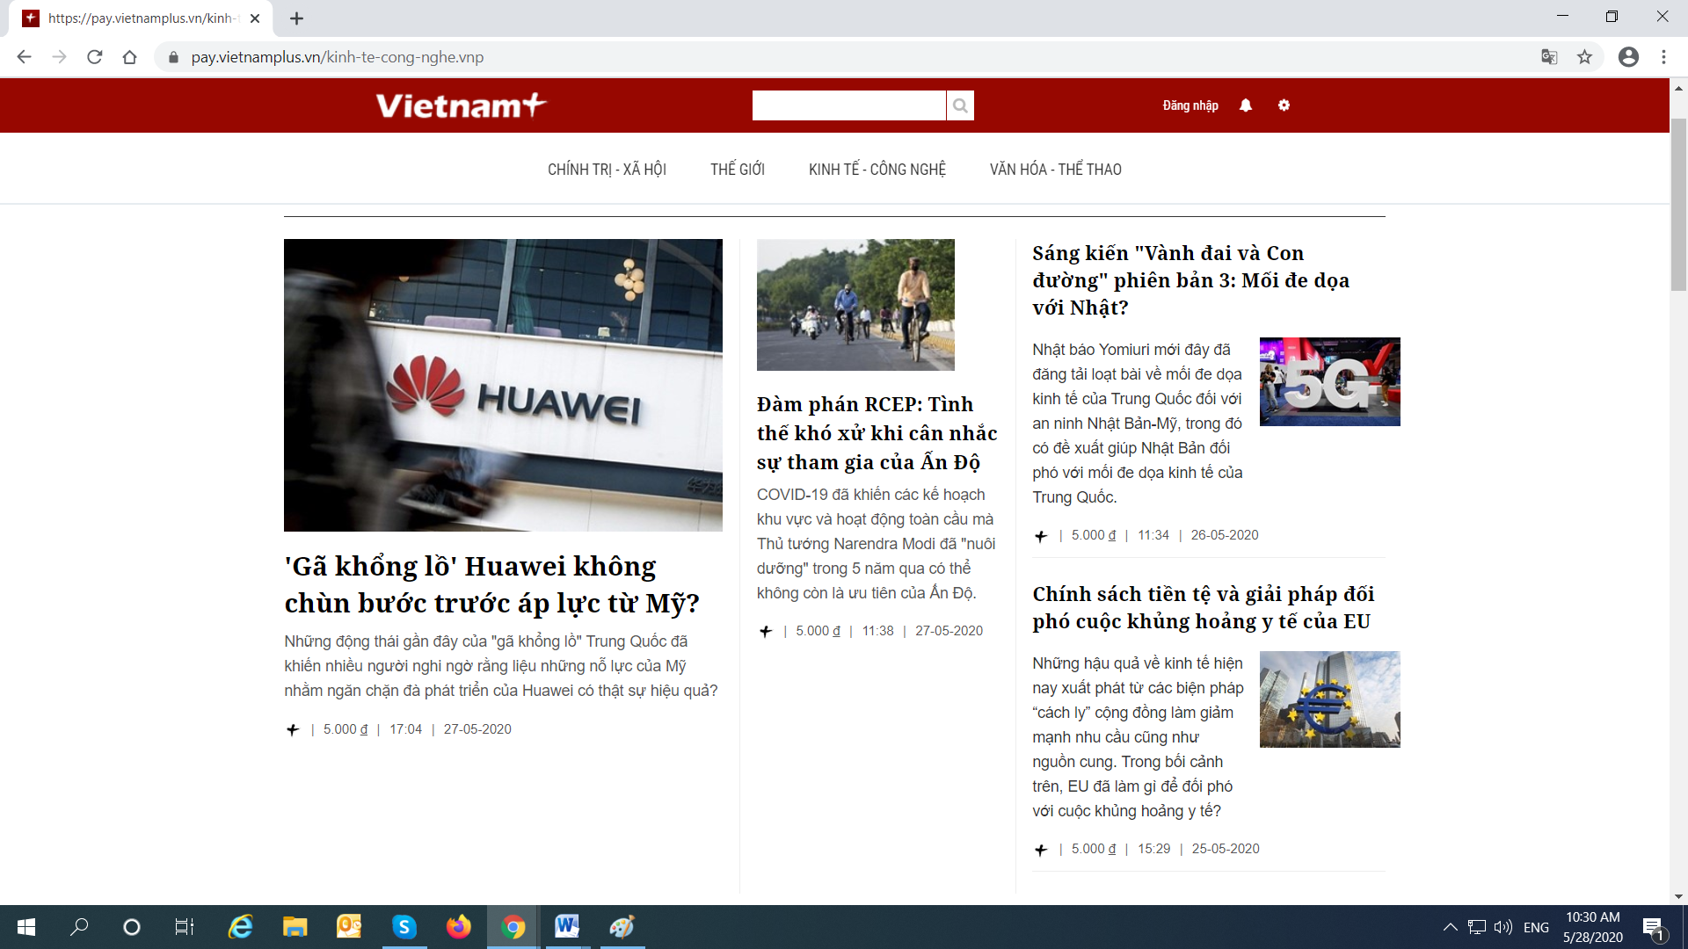Open a new browser tab
1688x949 pixels.
[x=297, y=18]
